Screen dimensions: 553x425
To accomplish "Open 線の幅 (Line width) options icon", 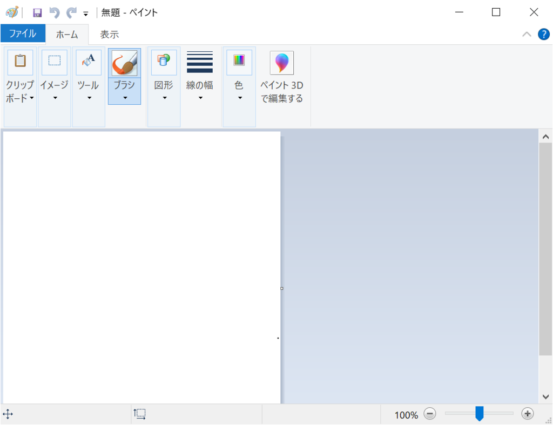I will [x=200, y=62].
